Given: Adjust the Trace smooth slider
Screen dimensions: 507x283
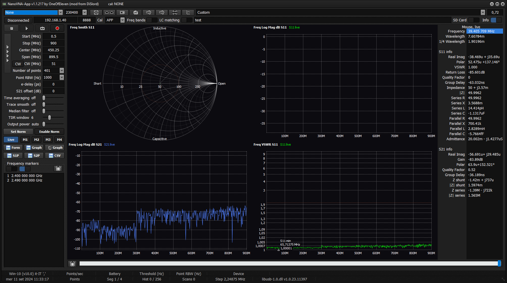Looking at the screenshot, I should (x=44, y=104).
